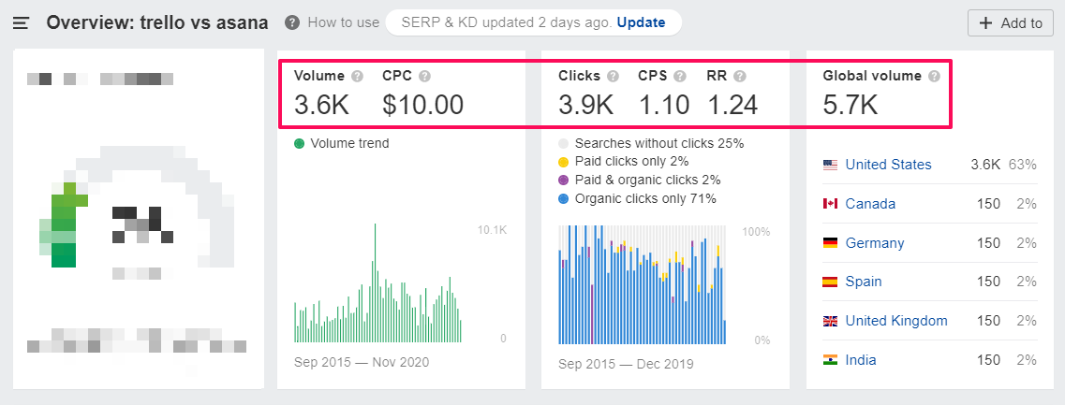Click the question mark before How to use
Viewport: 1065px width, 405px height.
[x=292, y=22]
